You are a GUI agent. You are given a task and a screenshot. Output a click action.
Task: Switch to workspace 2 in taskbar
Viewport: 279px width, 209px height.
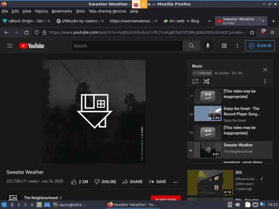pyautogui.click(x=19, y=205)
